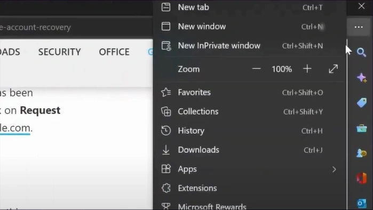373x210 pixels.
Task: Click the Ctrl+T shortcut text
Action: point(313,7)
